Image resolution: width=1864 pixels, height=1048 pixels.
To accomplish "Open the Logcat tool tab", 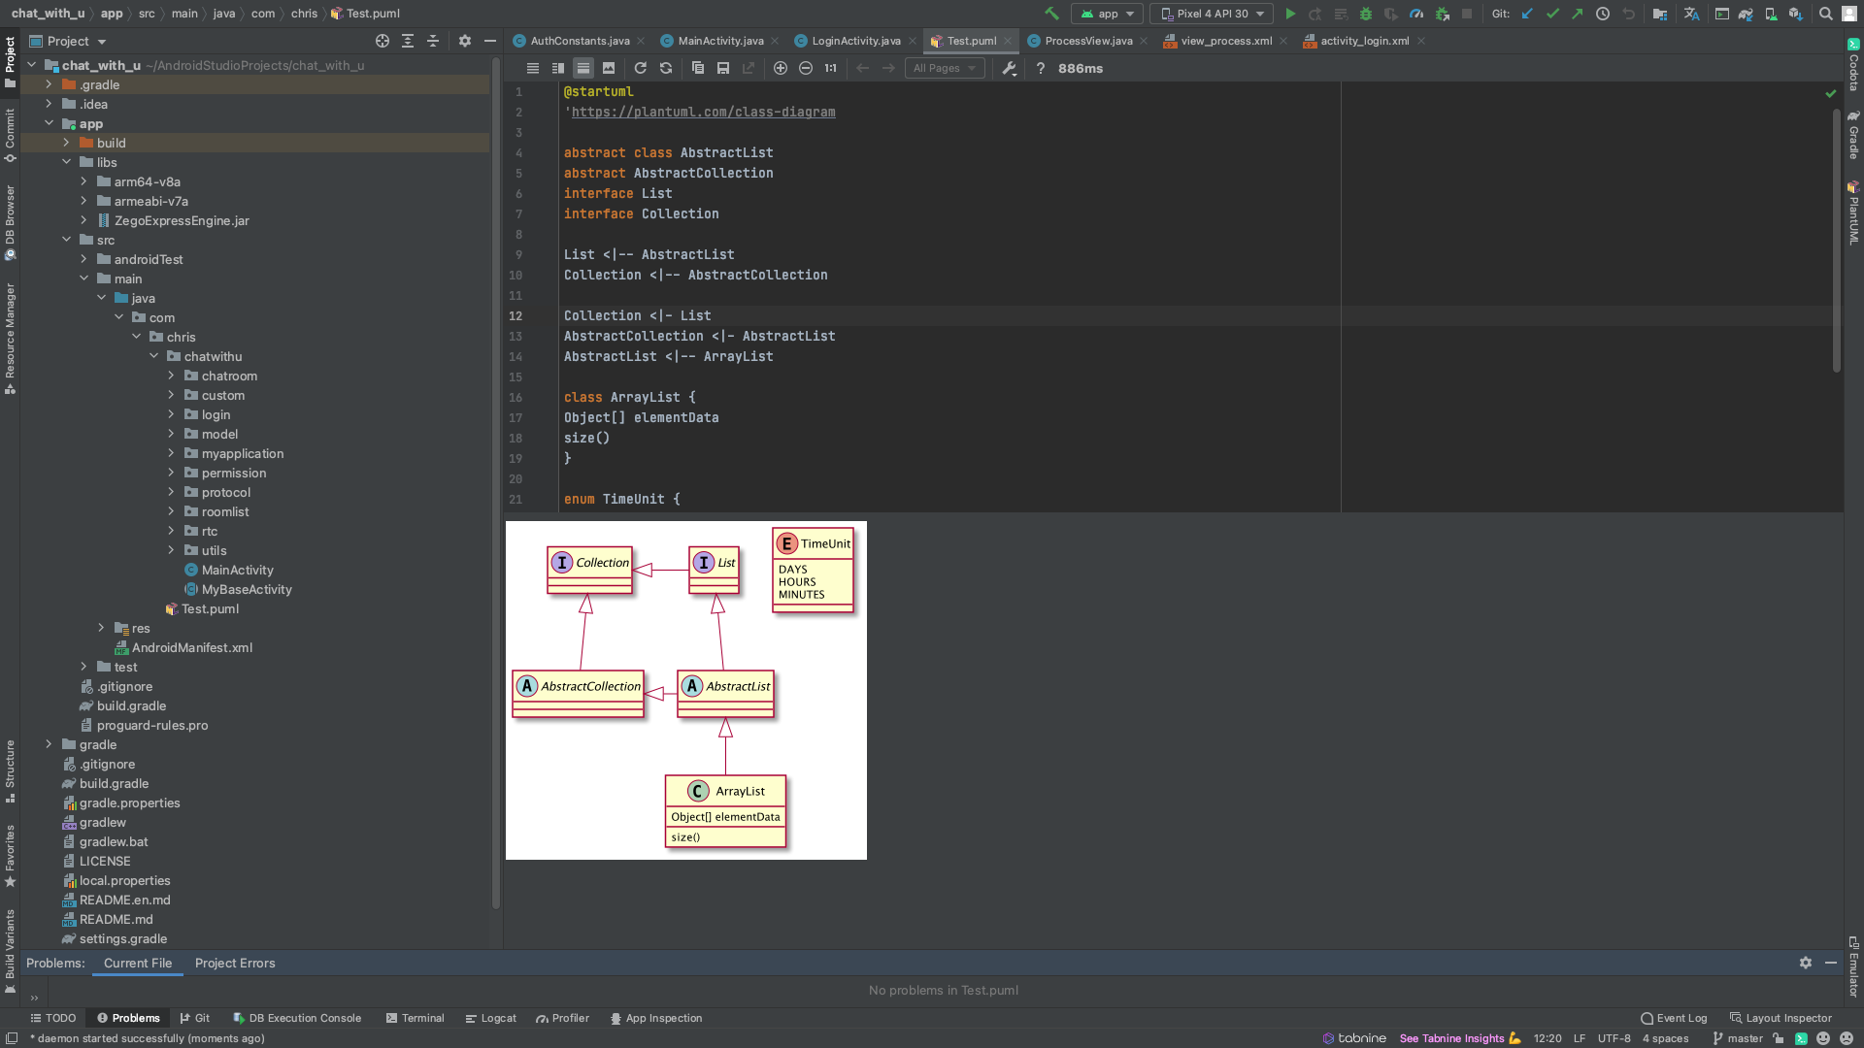I will coord(491,1018).
